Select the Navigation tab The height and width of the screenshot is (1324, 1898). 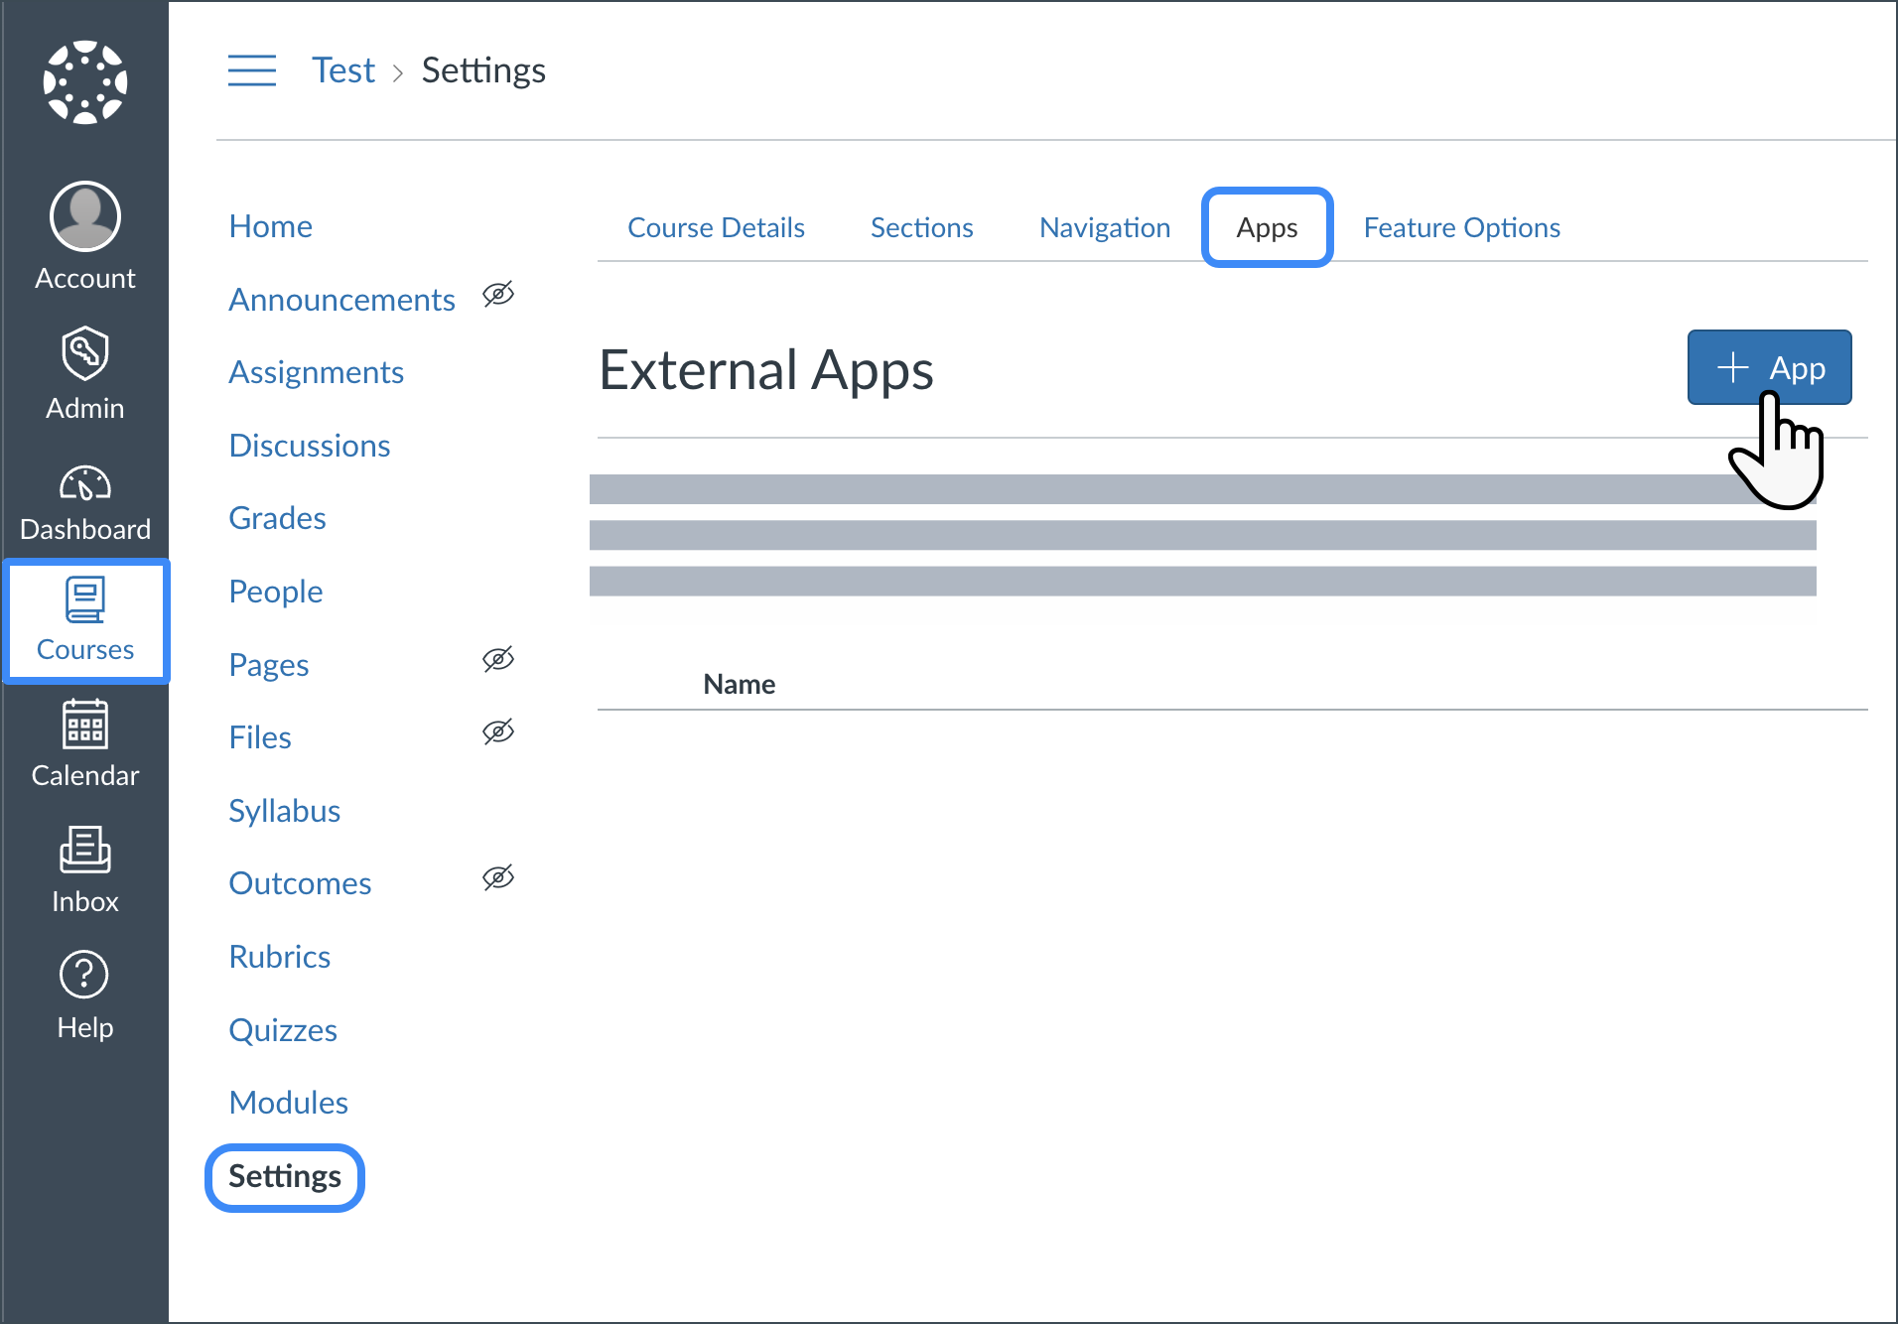coord(1105,228)
